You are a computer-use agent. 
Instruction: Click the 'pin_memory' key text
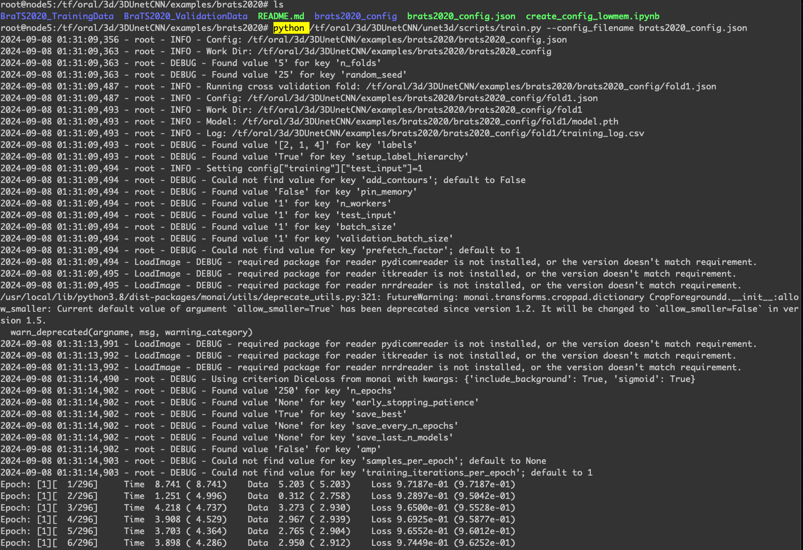click(x=387, y=192)
